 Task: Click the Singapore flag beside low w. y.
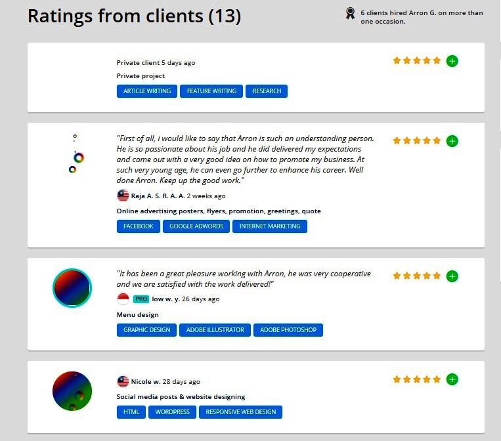(x=123, y=299)
